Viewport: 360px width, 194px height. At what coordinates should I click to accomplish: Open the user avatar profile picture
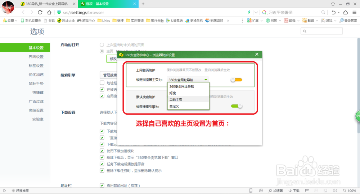pyautogui.click(x=8, y=7)
